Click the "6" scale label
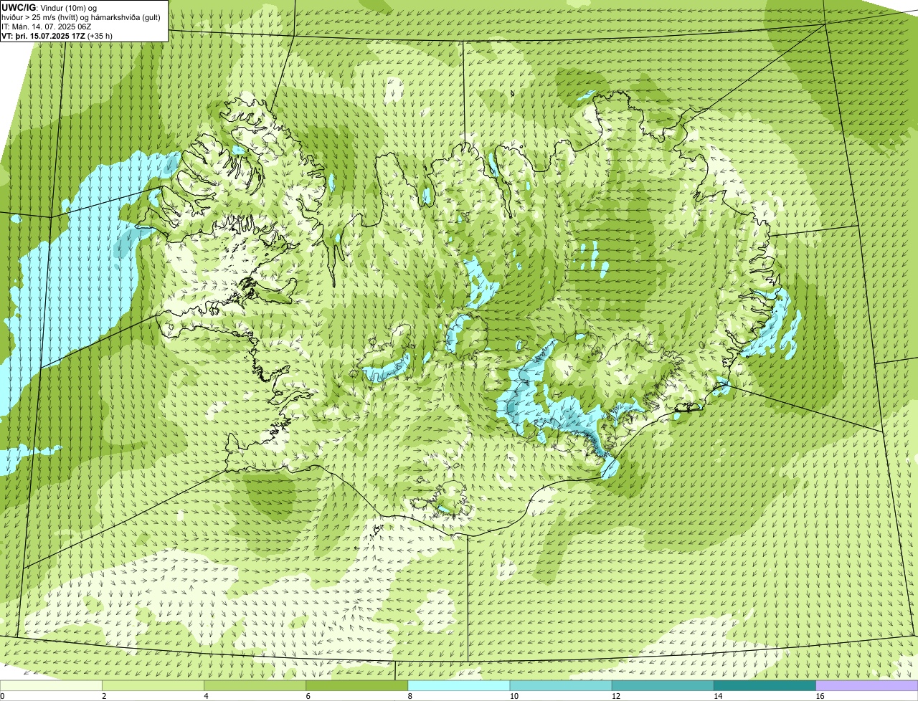The image size is (918, 701). pos(308,696)
